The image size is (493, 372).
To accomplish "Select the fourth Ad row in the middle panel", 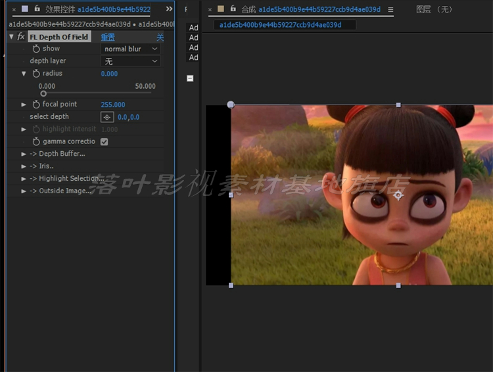I will [193, 58].
